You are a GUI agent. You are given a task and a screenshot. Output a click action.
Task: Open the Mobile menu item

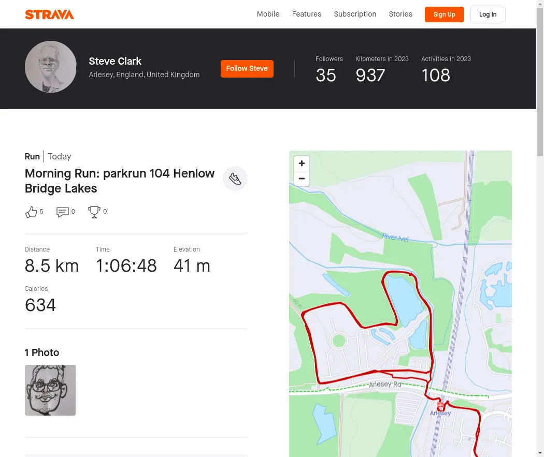coord(268,14)
